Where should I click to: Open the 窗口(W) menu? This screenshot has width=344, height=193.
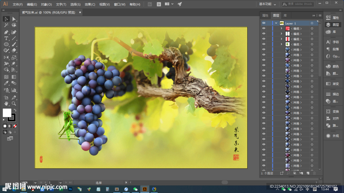pyautogui.click(x=120, y=4)
